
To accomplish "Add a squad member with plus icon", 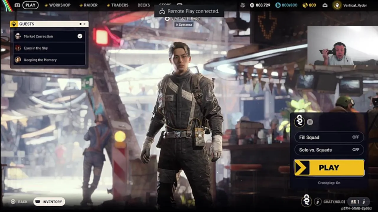I will pos(310,122).
